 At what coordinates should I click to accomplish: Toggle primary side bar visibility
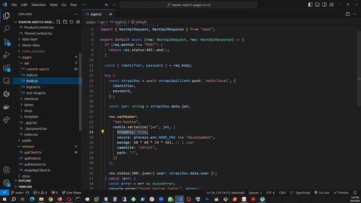310,5
